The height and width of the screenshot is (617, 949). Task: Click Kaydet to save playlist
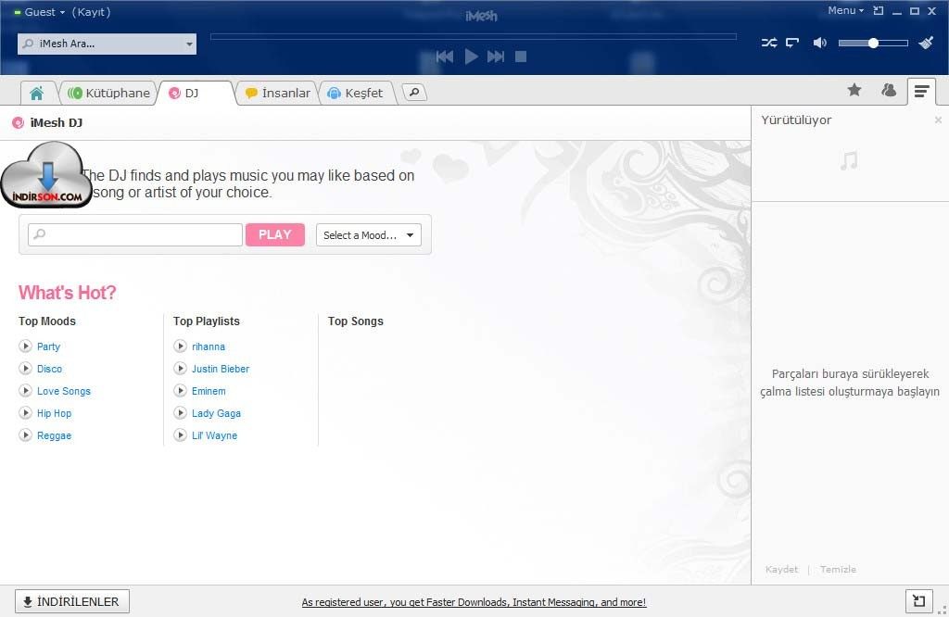coord(781,569)
